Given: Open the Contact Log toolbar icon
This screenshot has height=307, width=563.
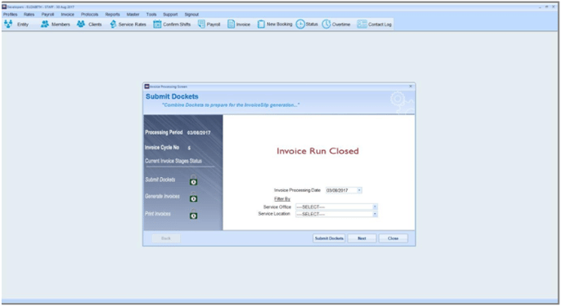Looking at the screenshot, I should click(x=362, y=24).
